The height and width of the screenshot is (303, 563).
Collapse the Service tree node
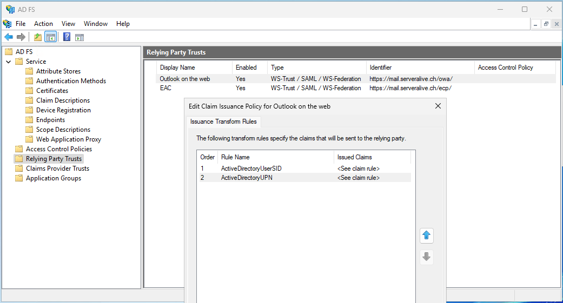(9, 62)
